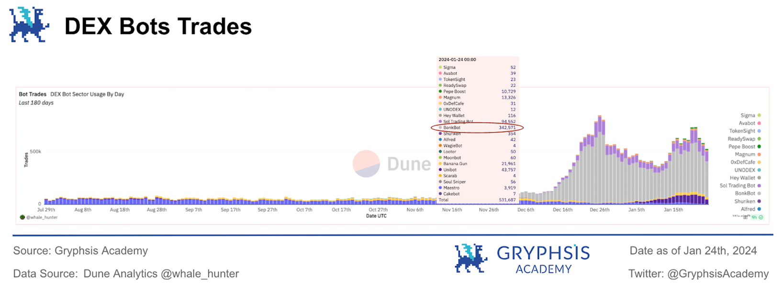Image resolution: width=782 pixels, height=289 pixels.
Task: Click the green checkmark refresh status icon
Action: 761,217
